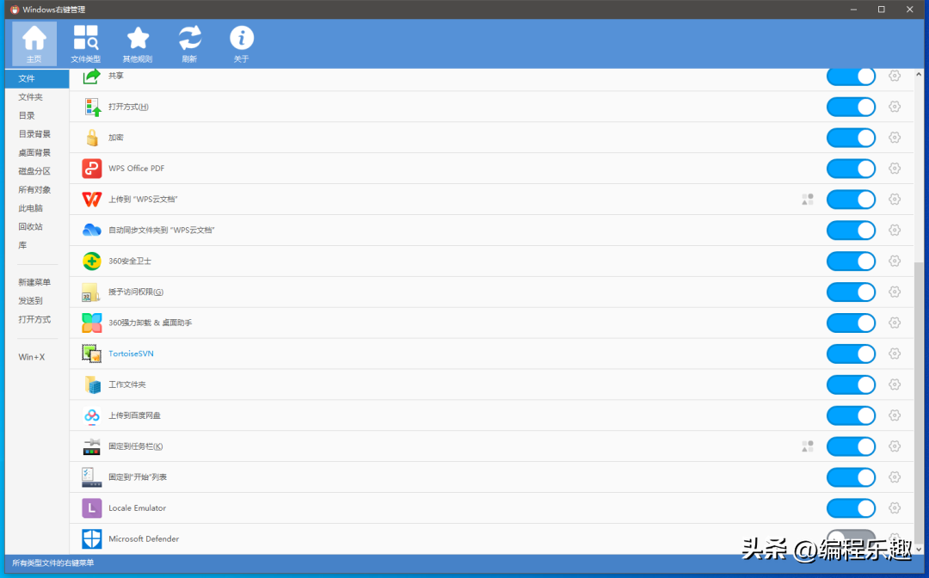The height and width of the screenshot is (578, 929).
Task: Click the 固定到任务栏(K) icon
Action: click(x=92, y=446)
